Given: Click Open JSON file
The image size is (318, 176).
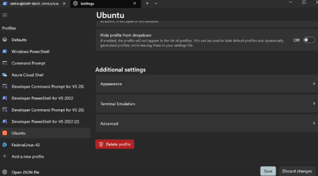Looking at the screenshot, I should pyautogui.click(x=45, y=172).
